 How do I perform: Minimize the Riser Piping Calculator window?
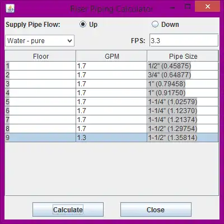(172, 8)
